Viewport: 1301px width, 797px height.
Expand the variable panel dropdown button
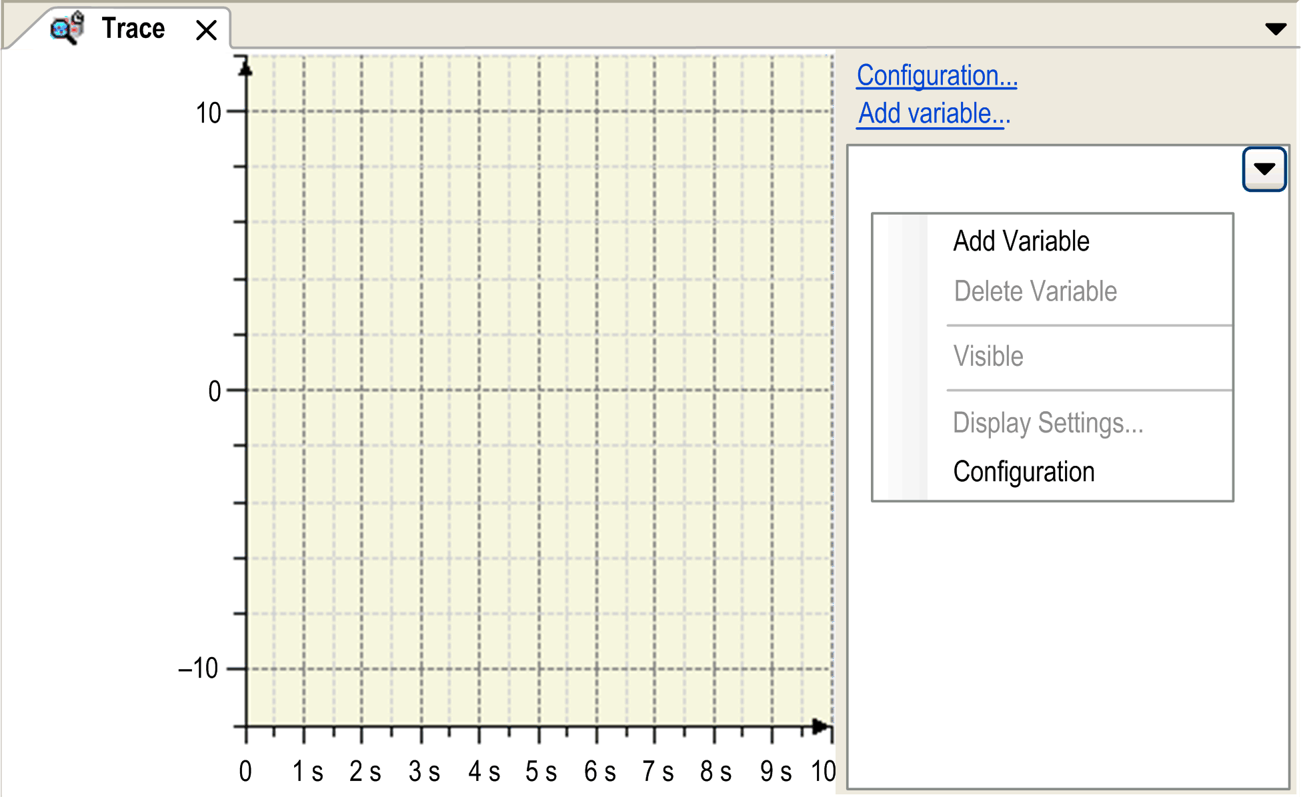click(1264, 169)
